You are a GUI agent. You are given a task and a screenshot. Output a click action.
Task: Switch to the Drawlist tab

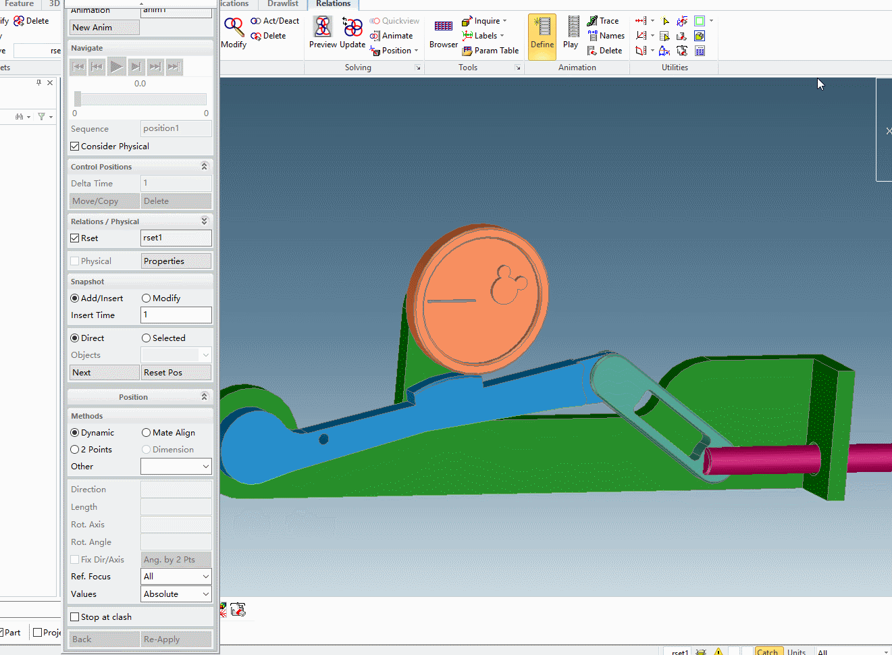pos(283,4)
